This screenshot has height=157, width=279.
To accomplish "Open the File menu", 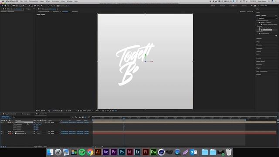I will 21,1.
